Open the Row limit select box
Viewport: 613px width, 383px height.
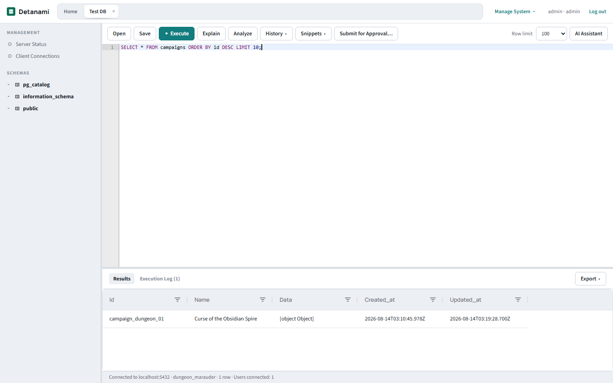coord(551,34)
